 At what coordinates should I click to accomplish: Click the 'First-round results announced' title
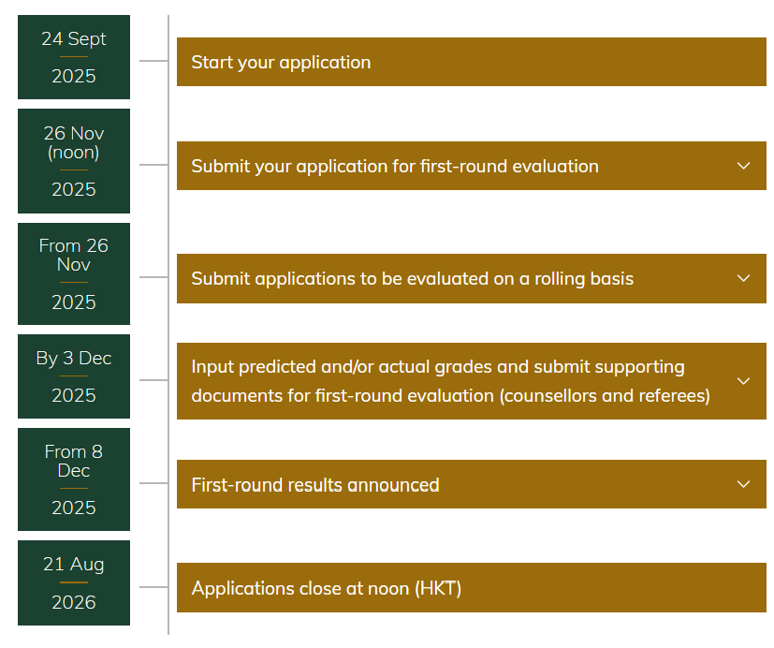pyautogui.click(x=314, y=484)
